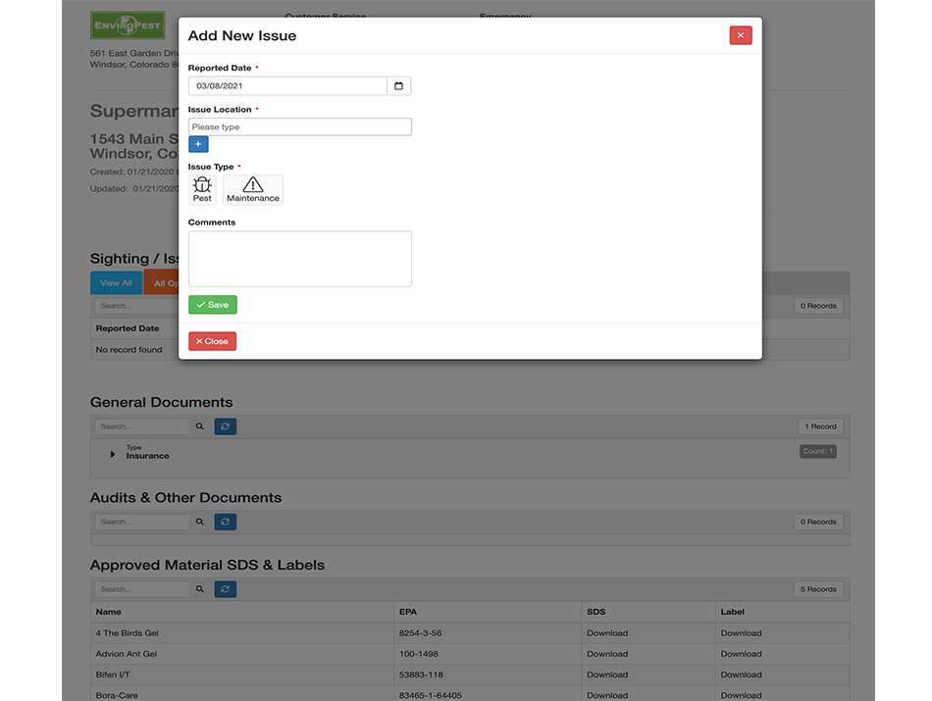This screenshot has width=932, height=701.
Task: Run search in General Documents section
Action: click(200, 426)
